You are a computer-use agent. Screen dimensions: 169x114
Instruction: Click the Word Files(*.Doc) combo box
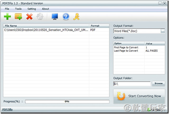click(x=139, y=31)
